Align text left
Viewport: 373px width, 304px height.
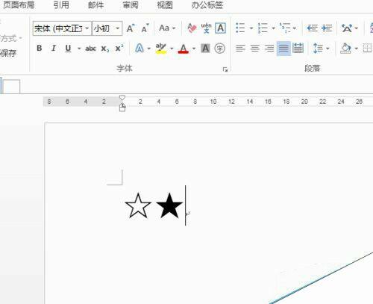pyautogui.click(x=240, y=48)
